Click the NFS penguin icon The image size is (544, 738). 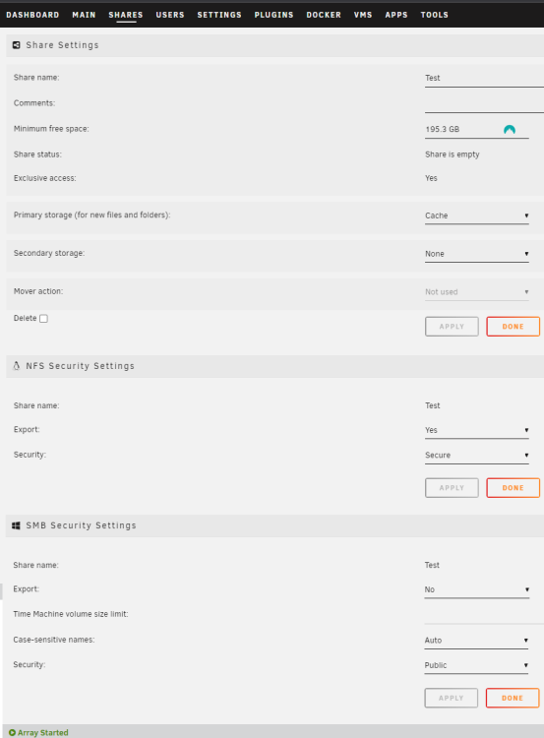click(x=16, y=366)
